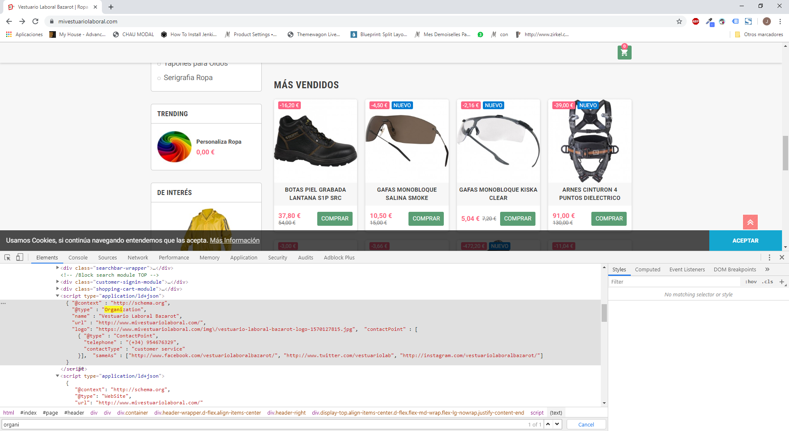Buy the Botas Piel Grabada Lantana boots
Viewport: 789px width, 431px height.
click(x=335, y=219)
